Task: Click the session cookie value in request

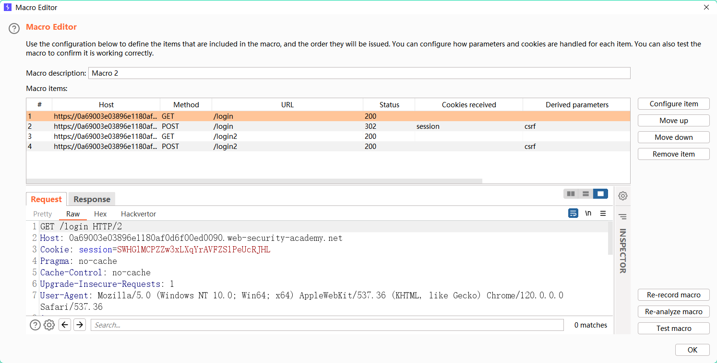Action: (x=194, y=250)
